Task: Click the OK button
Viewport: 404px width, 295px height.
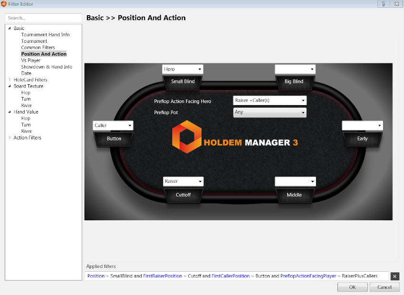Action: click(x=352, y=287)
